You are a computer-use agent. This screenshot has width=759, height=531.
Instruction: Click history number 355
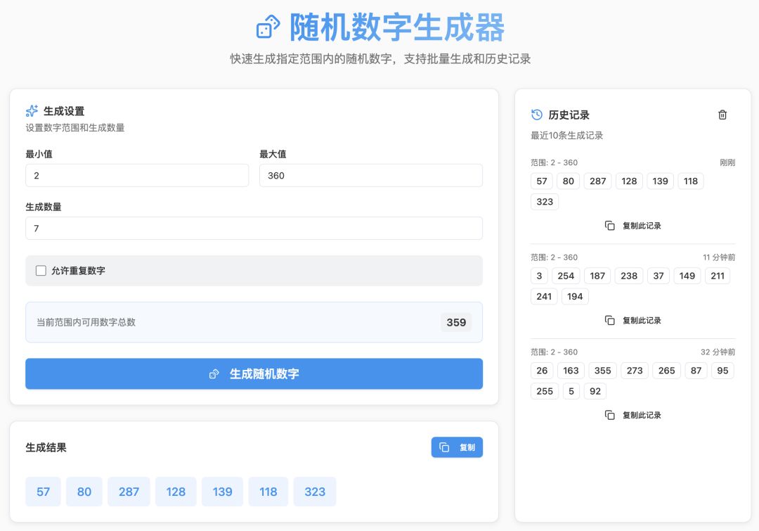click(603, 371)
